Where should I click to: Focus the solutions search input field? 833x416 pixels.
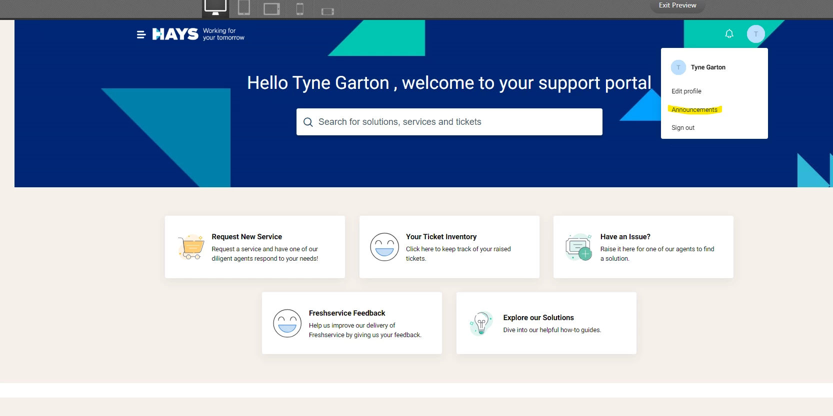tap(449, 122)
